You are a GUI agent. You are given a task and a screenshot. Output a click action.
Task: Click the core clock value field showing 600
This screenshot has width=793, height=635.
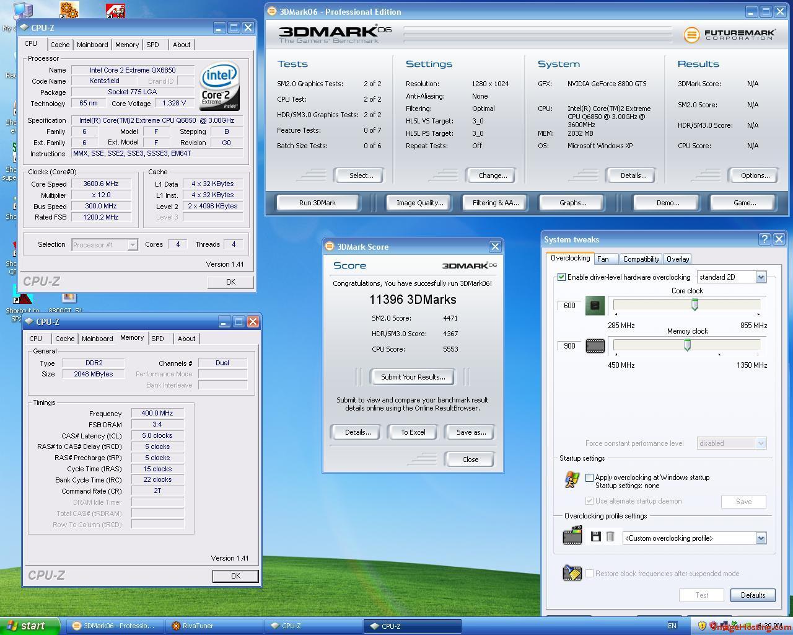coord(569,306)
